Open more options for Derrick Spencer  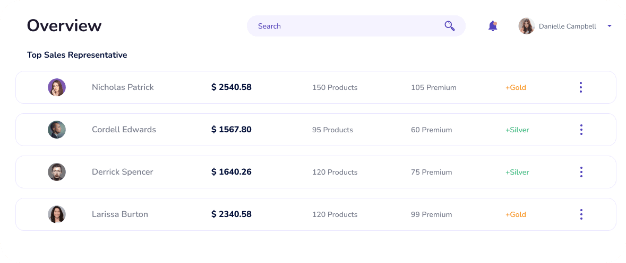pos(581,172)
